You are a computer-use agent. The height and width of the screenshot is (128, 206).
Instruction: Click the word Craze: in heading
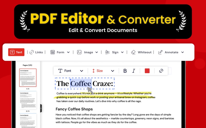103,84
